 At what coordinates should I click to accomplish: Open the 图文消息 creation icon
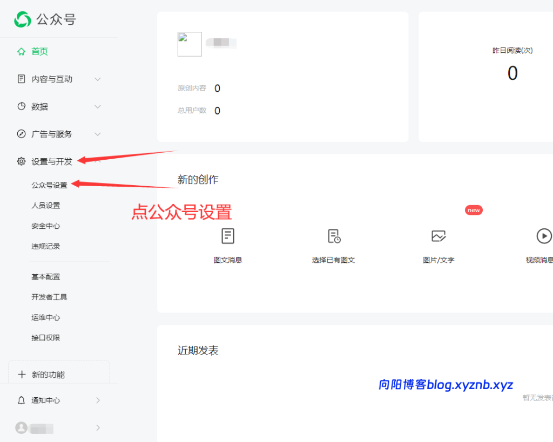pyautogui.click(x=228, y=236)
